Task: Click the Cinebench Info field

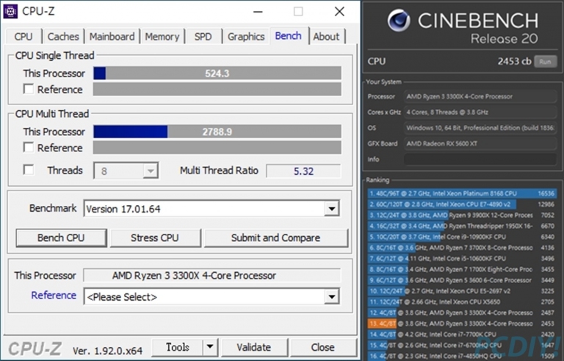Action: coord(480,160)
